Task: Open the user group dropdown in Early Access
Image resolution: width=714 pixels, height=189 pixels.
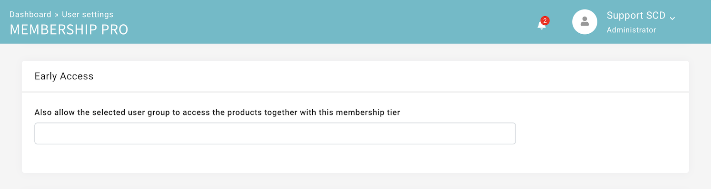Action: tap(275, 133)
